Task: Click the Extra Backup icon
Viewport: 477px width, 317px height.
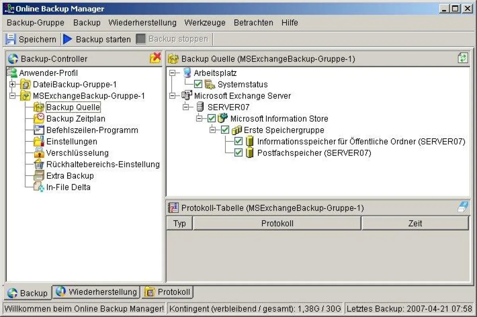Action: 40,176
